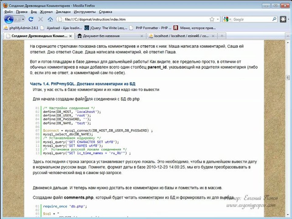Click code line define(DB_HOST, 'localhost')
292x219 pixels.
[72, 112]
